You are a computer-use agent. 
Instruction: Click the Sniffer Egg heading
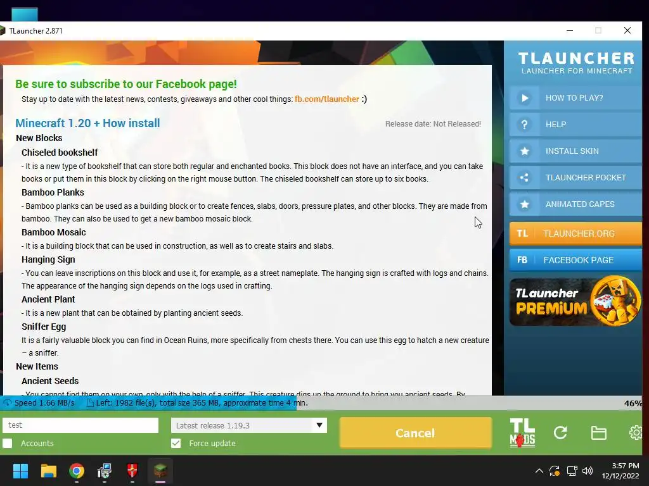click(x=44, y=327)
